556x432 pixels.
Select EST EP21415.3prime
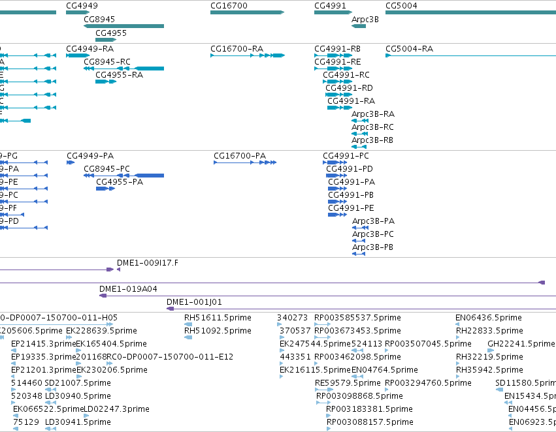[x=44, y=344]
